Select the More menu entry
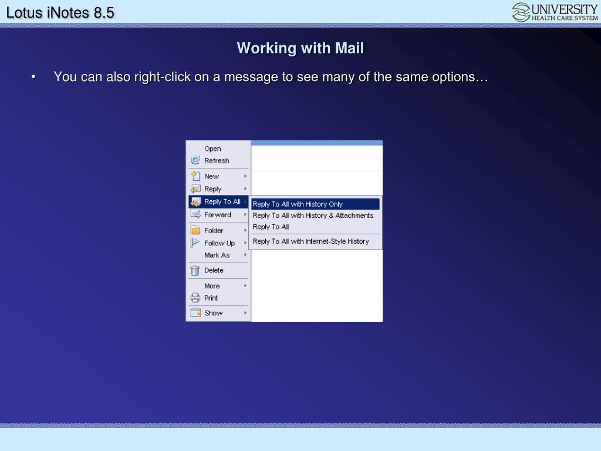 (x=218, y=286)
